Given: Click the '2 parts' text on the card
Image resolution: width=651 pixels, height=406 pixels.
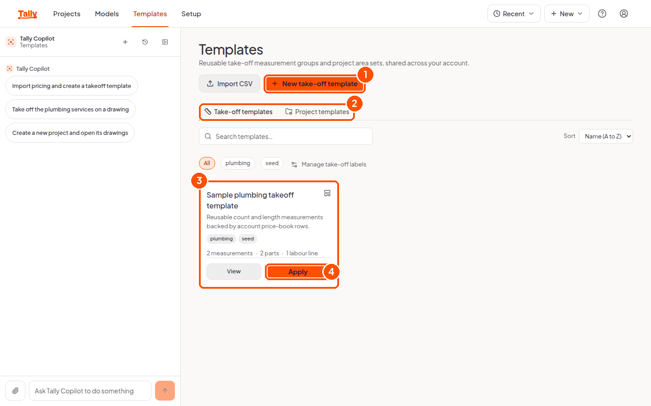Looking at the screenshot, I should pos(269,254).
